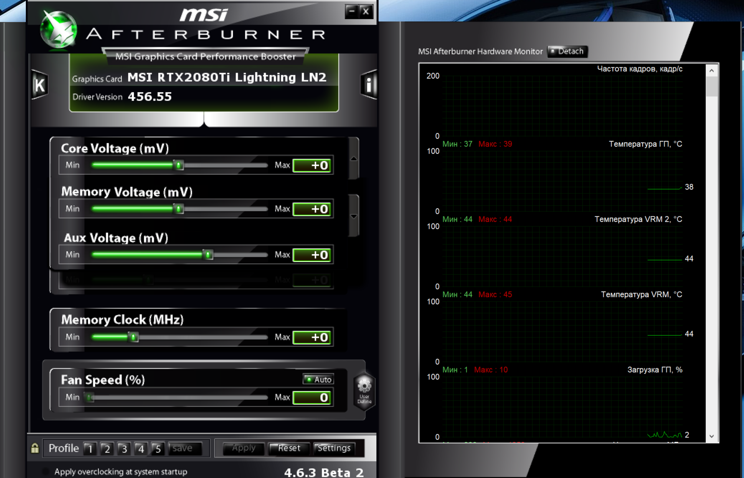Click the Memory Voltage slider handle
Viewport: 744px width, 478px height.
tap(179, 209)
